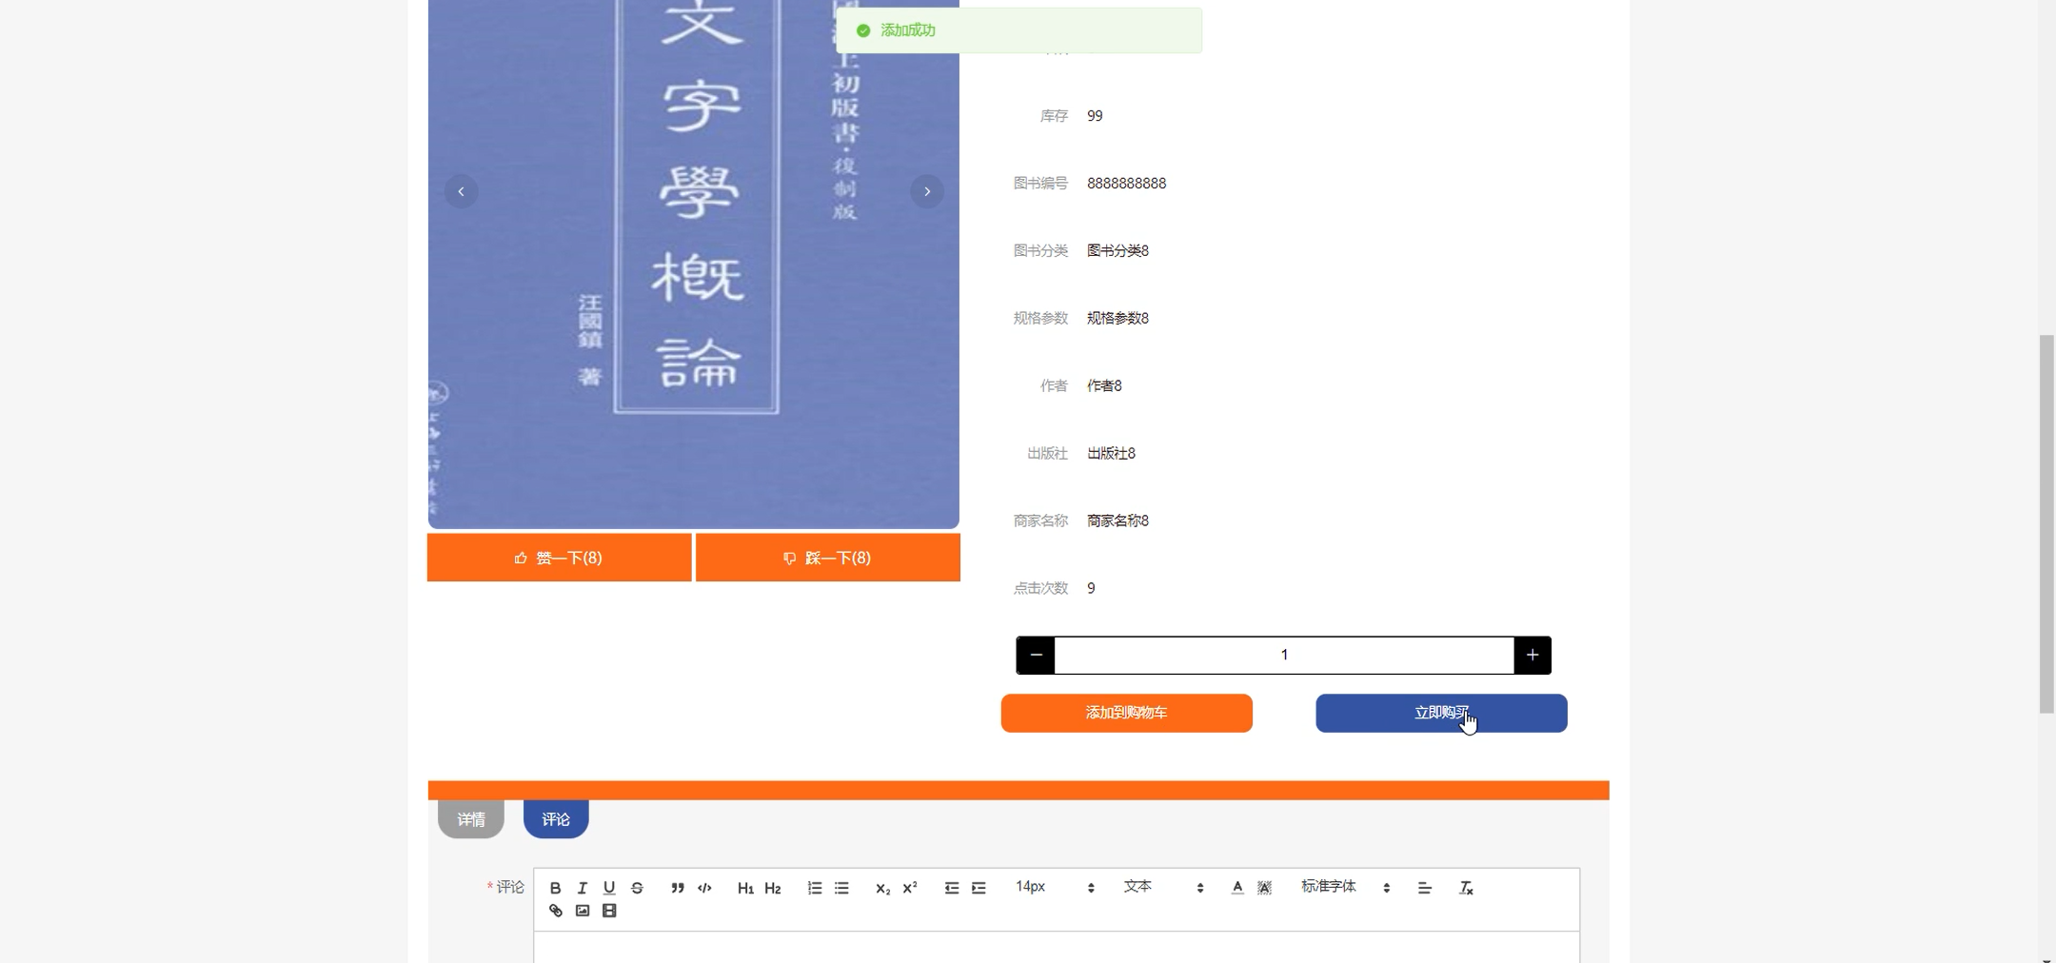The image size is (2056, 963).
Task: Insert a video into the comment
Action: click(x=609, y=911)
